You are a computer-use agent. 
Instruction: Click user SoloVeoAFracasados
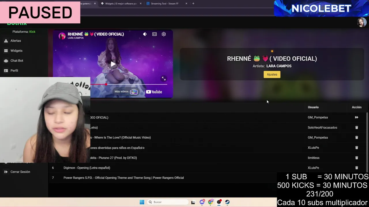pyautogui.click(x=322, y=127)
